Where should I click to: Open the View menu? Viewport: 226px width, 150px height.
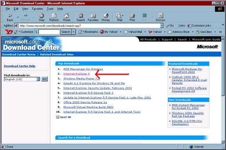pos(25,9)
